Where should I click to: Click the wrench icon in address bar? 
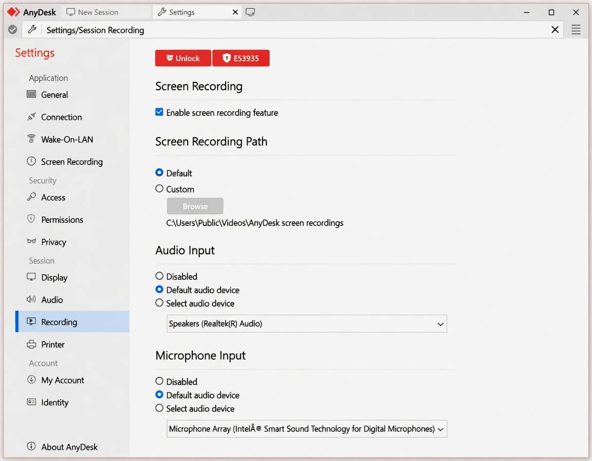point(32,29)
